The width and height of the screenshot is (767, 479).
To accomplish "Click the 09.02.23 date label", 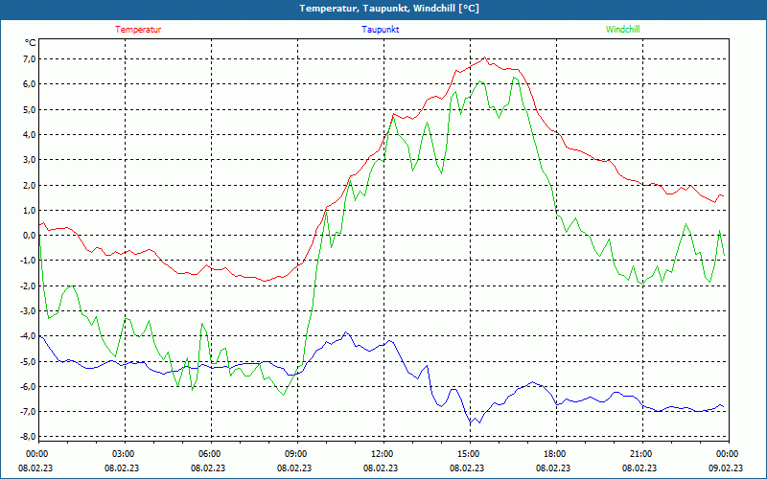I will pos(725,468).
